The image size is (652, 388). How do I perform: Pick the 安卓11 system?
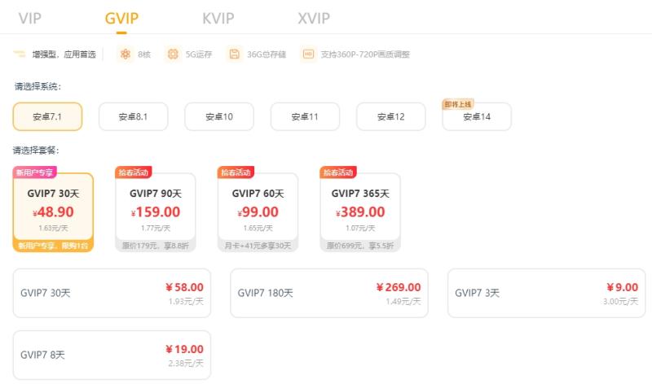[305, 116]
